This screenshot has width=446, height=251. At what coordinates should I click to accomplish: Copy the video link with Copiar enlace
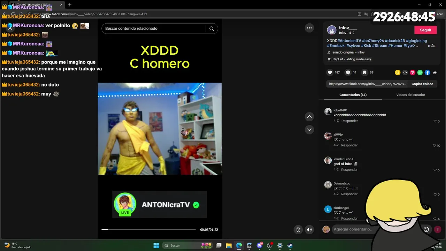422,84
